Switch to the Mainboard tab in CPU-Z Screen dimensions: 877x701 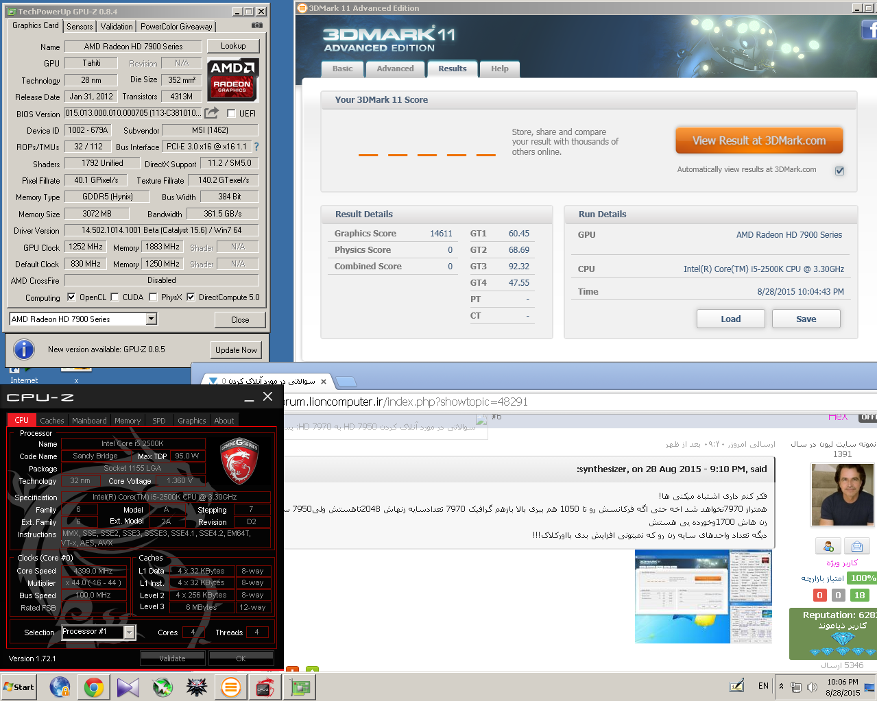click(89, 421)
